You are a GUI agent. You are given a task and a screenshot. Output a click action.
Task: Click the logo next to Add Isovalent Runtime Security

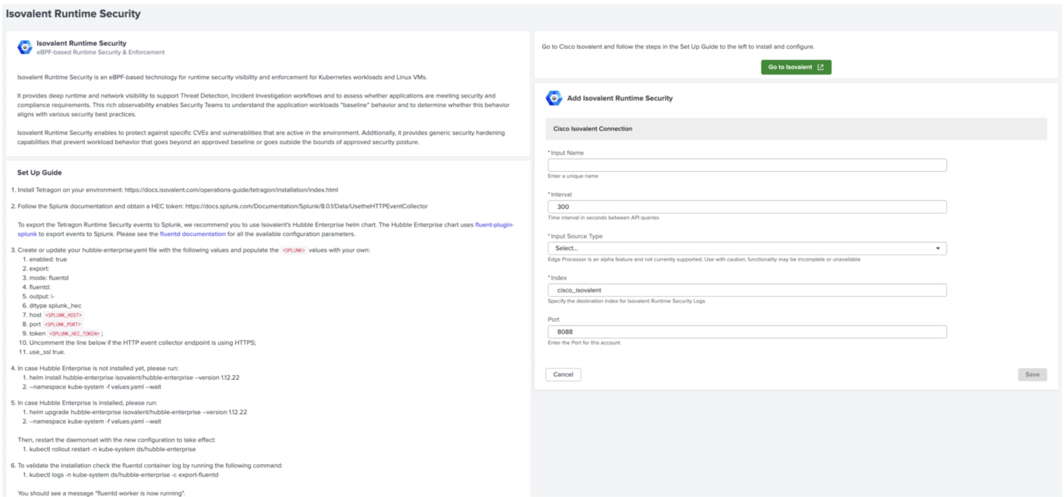(553, 98)
